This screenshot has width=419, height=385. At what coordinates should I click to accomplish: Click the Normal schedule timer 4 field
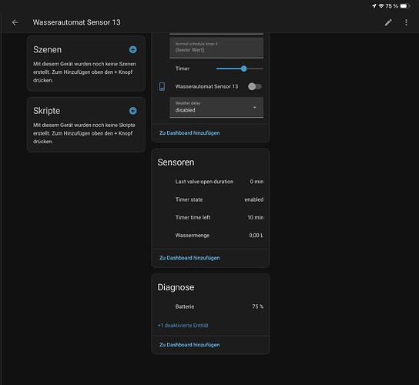point(216,48)
